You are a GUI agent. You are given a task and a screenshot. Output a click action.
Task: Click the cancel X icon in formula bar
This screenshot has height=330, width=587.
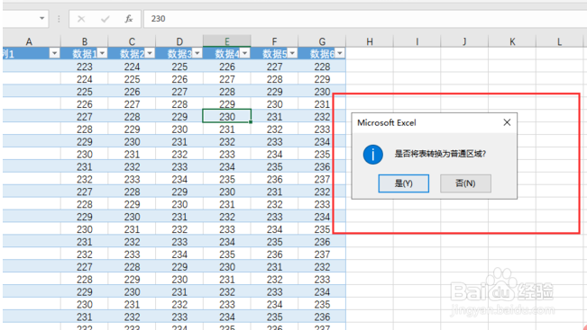click(81, 19)
